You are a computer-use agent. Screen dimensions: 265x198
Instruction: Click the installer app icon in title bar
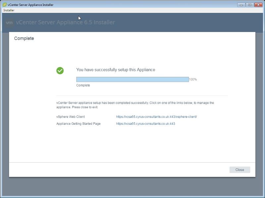[x=5, y=5]
